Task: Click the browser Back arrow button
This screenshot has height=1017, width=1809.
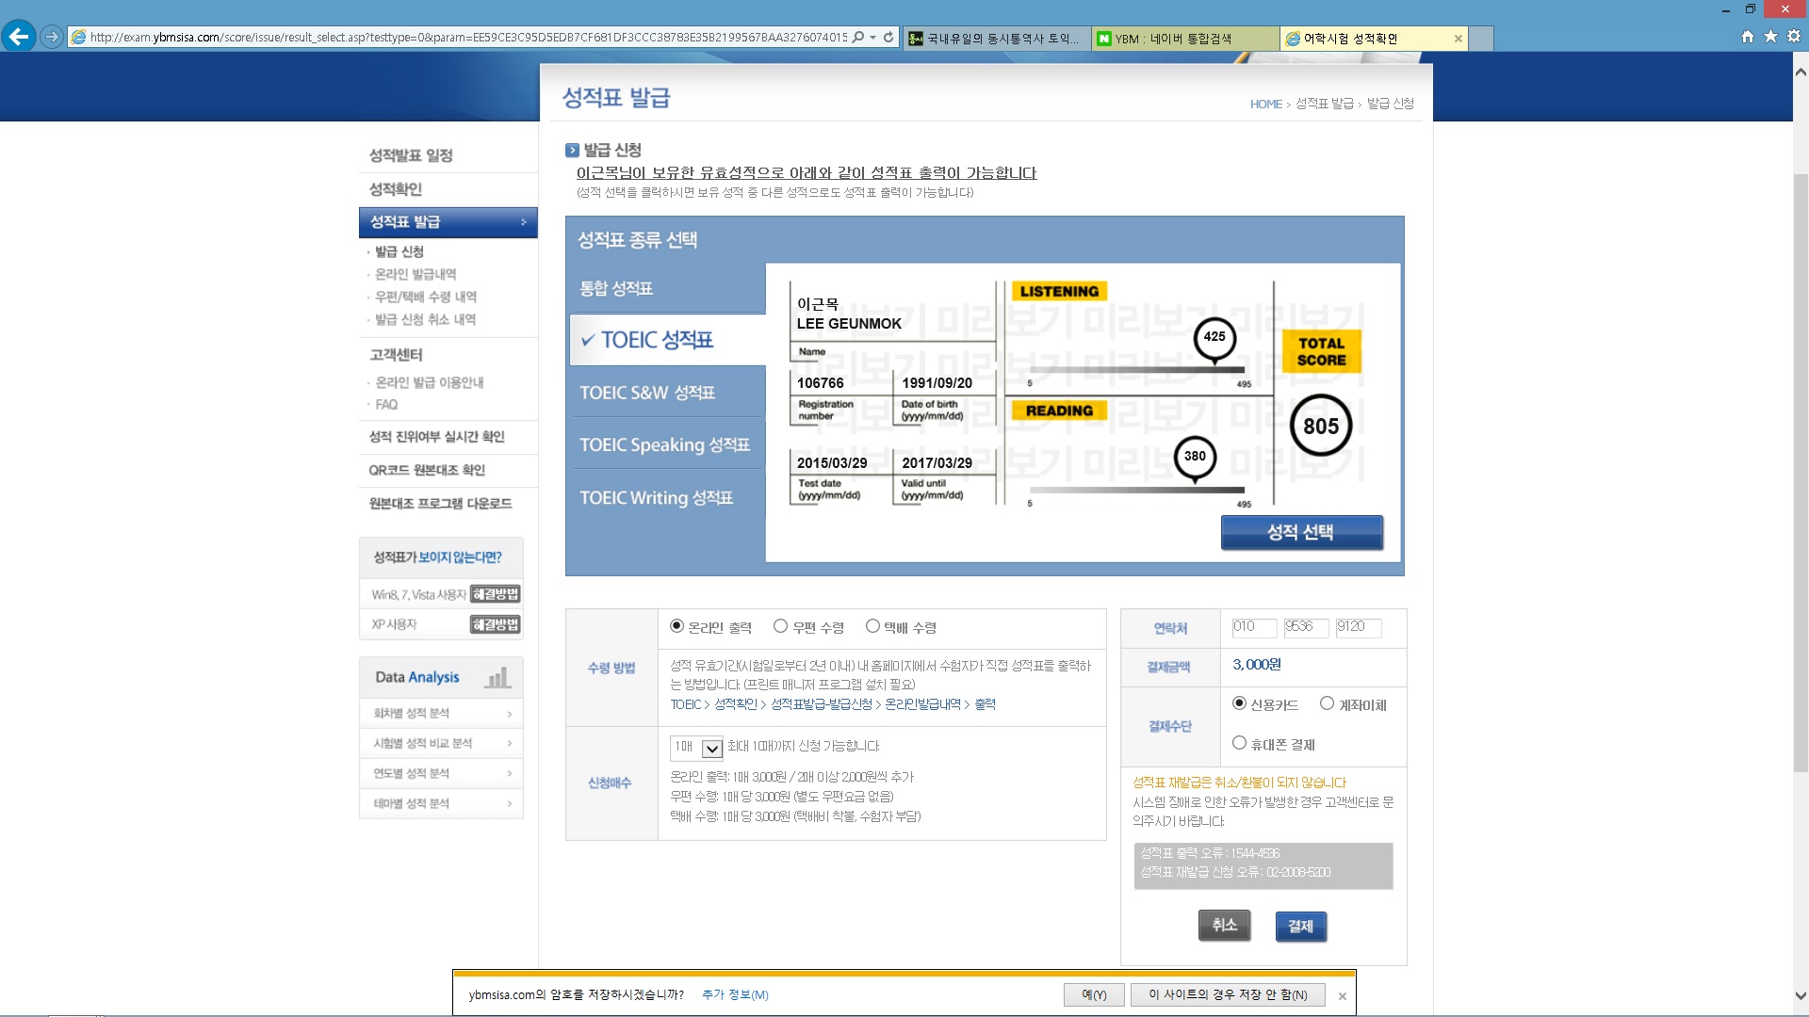Action: 19,37
